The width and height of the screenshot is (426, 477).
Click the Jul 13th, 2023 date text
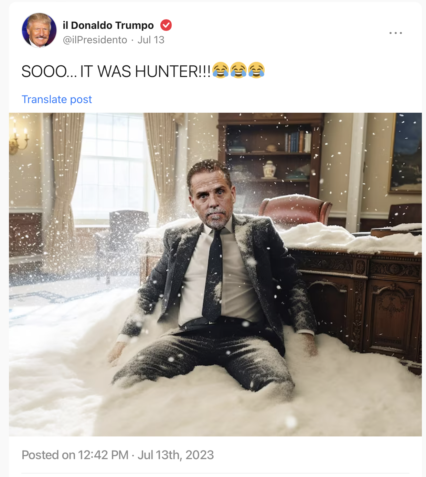point(175,455)
